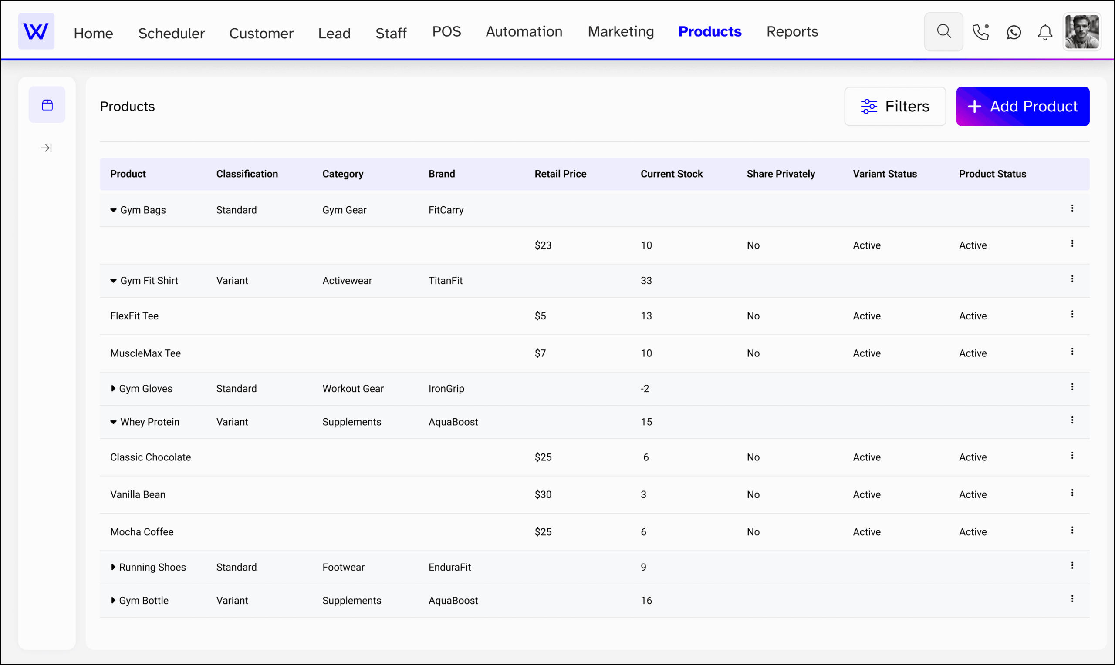
Task: Collapse the Whey Protein group
Action: pos(113,422)
